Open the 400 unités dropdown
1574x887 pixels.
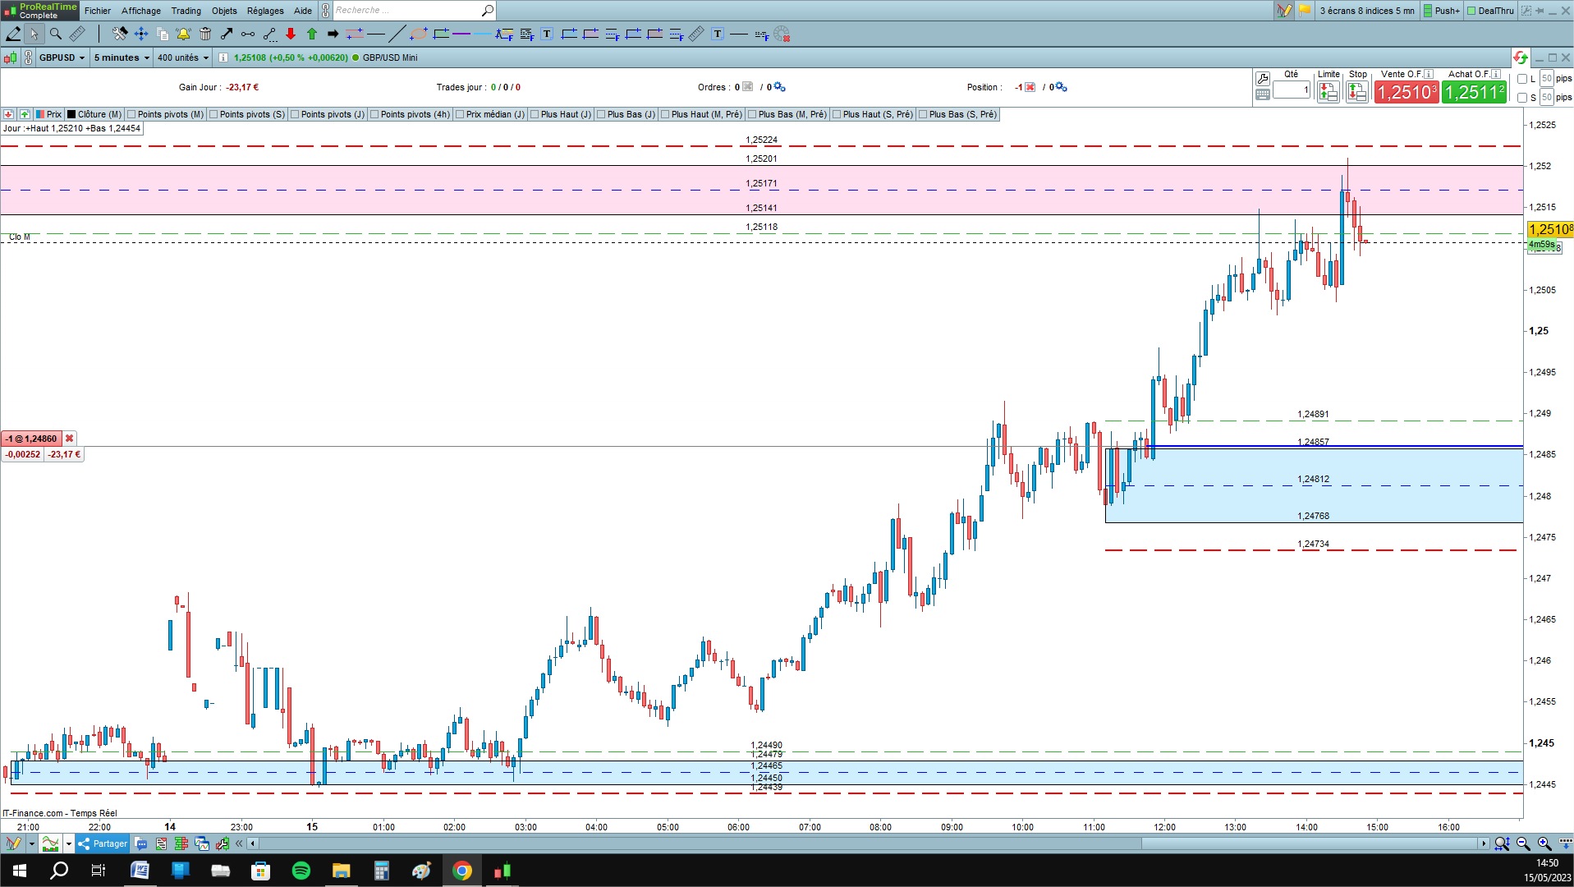[183, 57]
